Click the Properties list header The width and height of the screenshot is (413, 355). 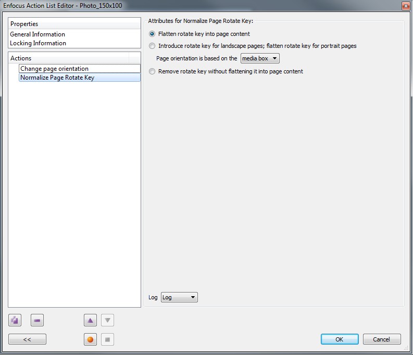(74, 24)
